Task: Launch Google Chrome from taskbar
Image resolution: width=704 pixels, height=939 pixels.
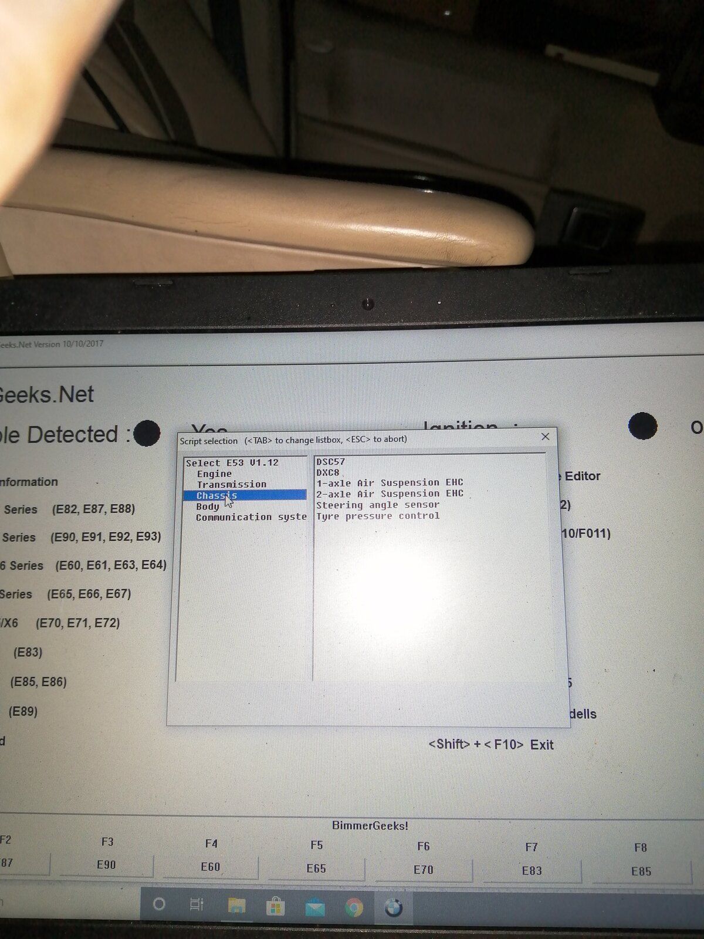Action: (354, 908)
